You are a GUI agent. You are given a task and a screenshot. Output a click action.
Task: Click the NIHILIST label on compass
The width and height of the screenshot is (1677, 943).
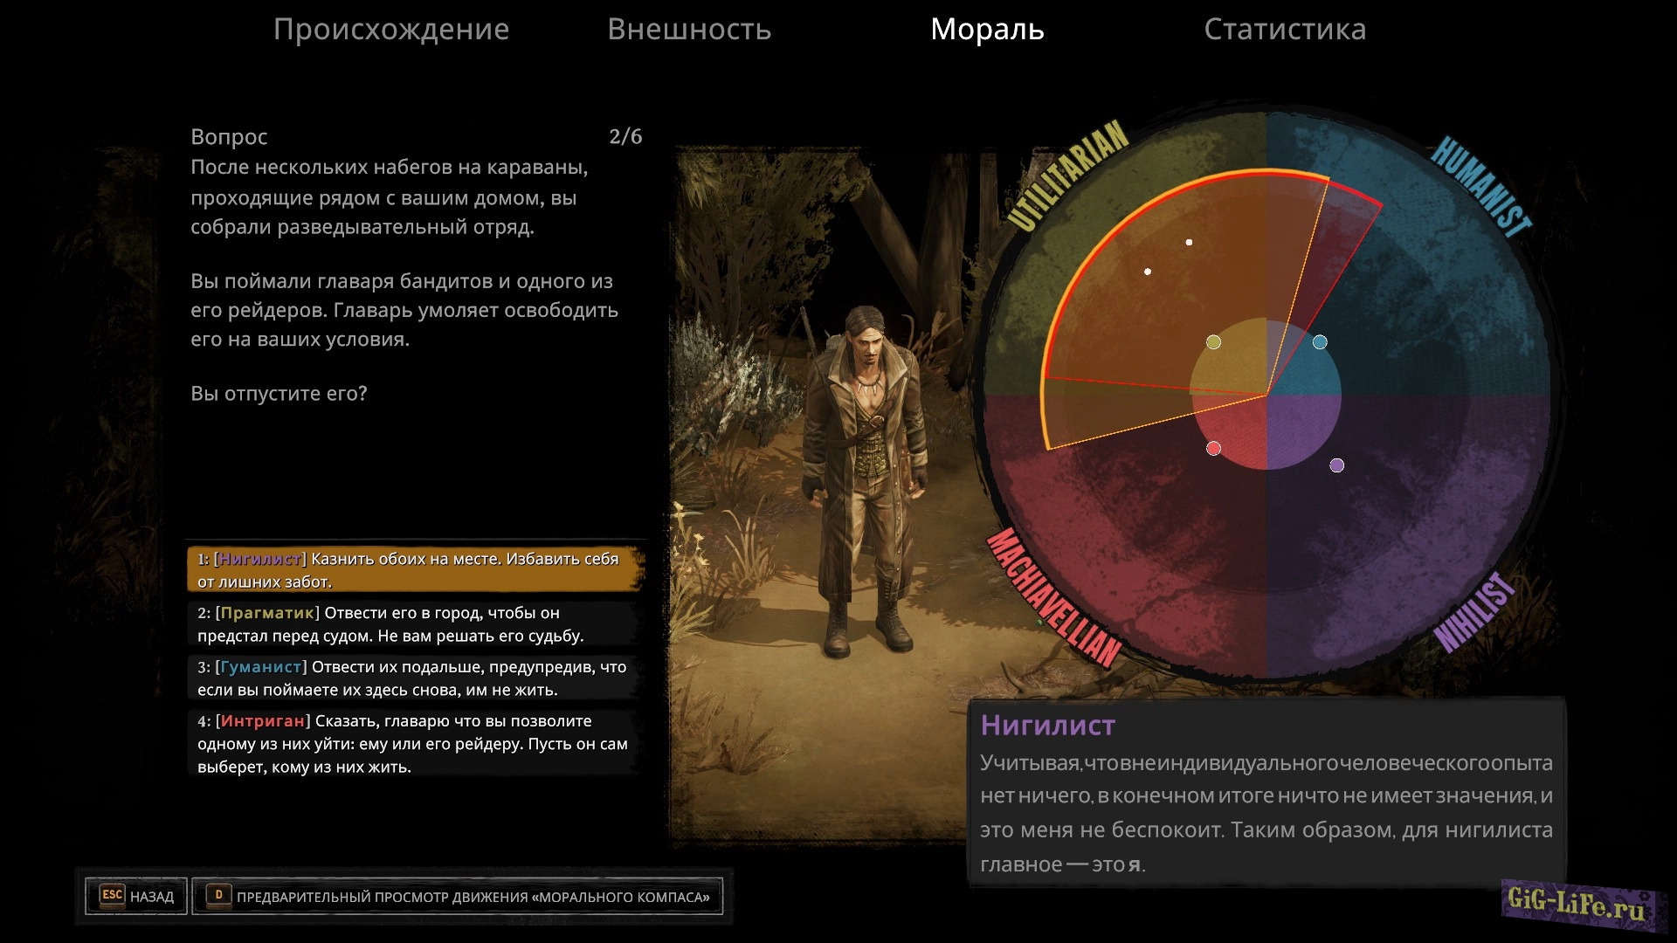coord(1474,612)
